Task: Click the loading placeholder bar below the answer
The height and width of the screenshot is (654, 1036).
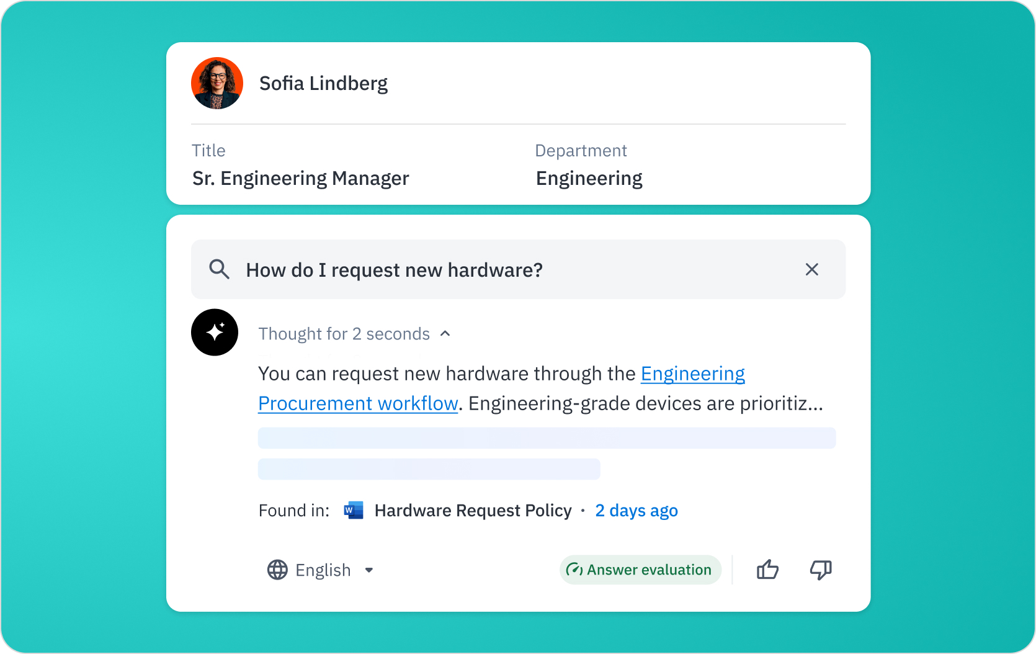Action: coord(546,437)
